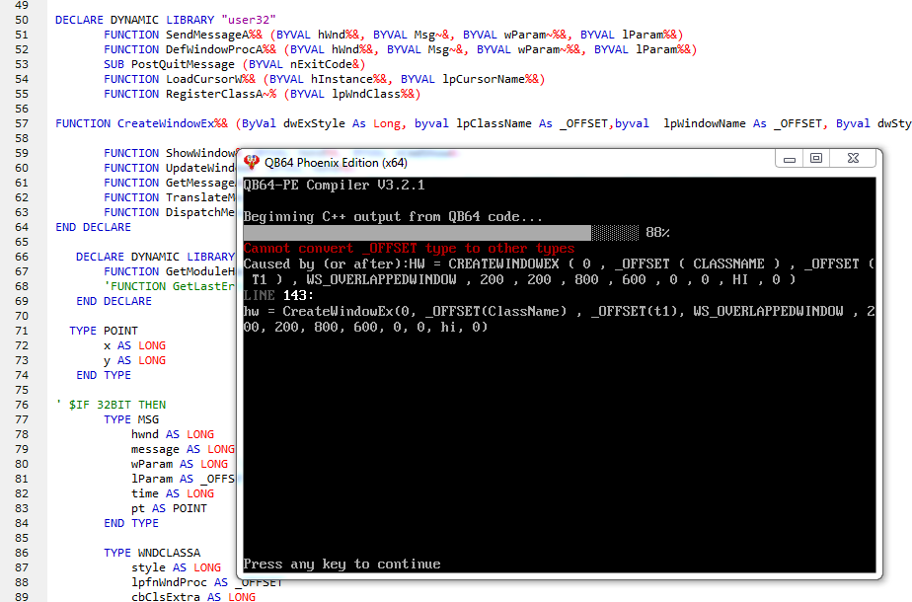912x602 pixels.
Task: Minimize the QB64 Phoenix Edition console window
Action: pos(790,158)
